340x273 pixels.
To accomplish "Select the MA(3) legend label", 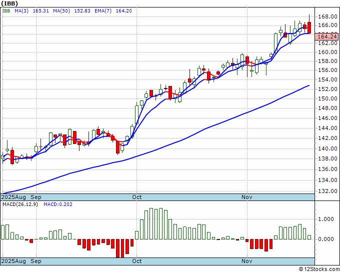I will coord(21,11).
